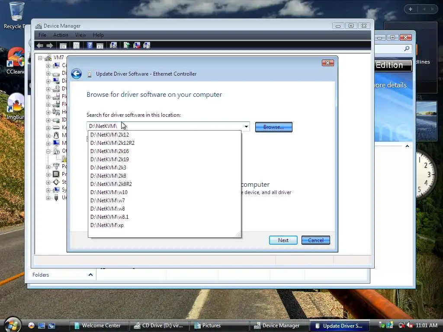Screen dimensions: 443x332
Task: Switch to CD Drive (D:) taskbar button
Action: click(x=160, y=326)
